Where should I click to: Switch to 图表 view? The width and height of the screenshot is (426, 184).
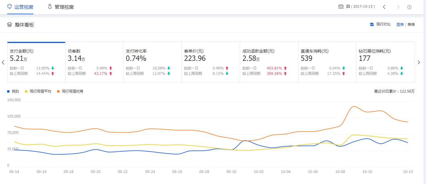(x=400, y=25)
